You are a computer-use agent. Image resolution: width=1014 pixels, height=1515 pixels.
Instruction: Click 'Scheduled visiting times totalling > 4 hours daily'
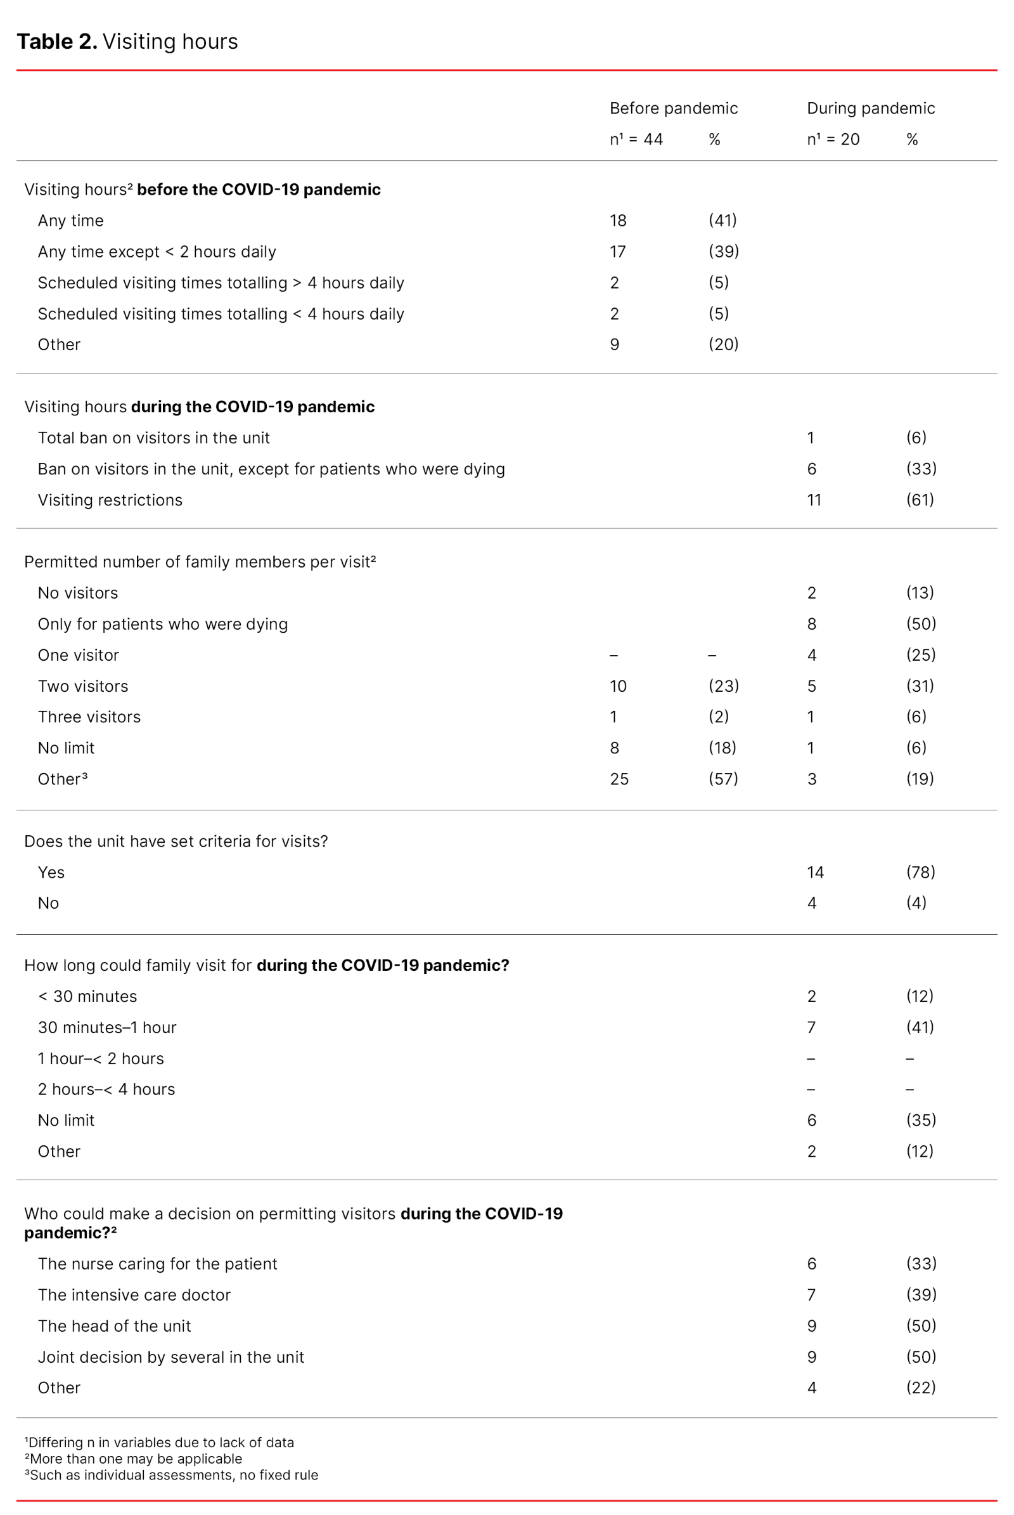click(x=221, y=283)
